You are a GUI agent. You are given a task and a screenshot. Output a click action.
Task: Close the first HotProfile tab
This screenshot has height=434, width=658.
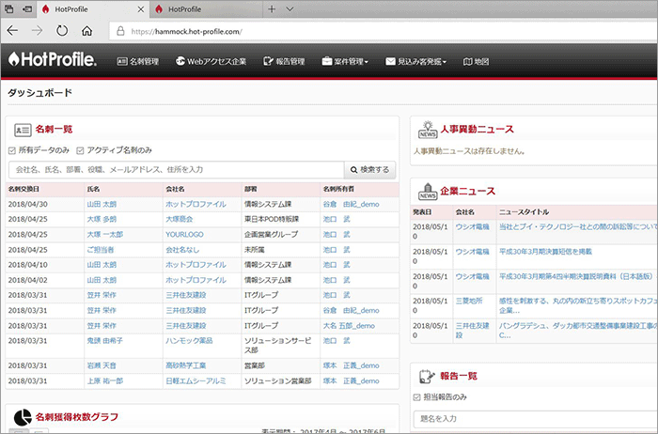coord(141,9)
